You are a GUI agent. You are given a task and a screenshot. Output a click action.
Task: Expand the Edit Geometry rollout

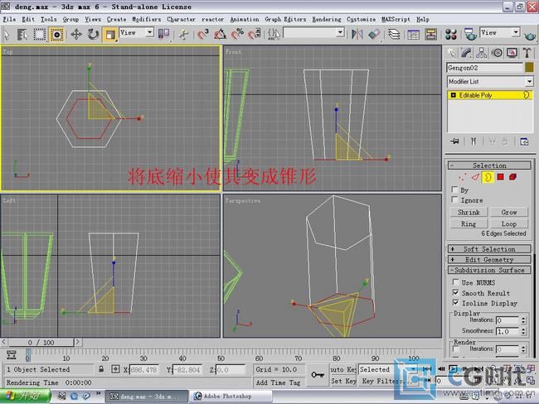click(489, 259)
